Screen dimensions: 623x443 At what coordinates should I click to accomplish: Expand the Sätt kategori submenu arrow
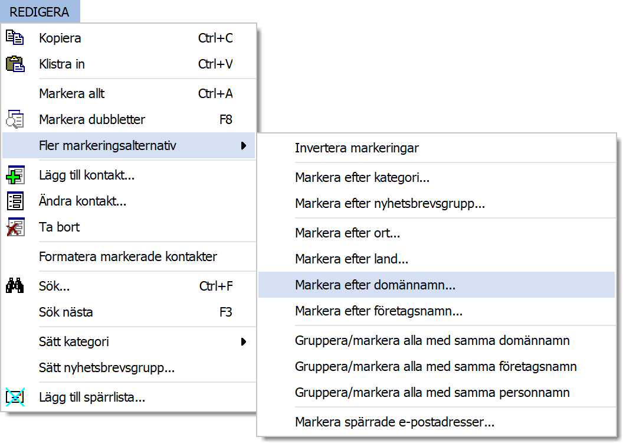(x=244, y=341)
